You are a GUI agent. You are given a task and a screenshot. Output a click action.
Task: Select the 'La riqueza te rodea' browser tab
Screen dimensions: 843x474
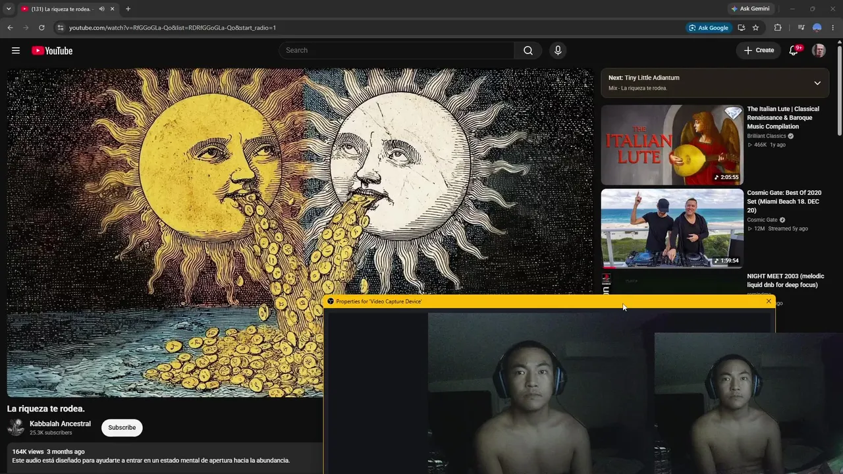68,9
